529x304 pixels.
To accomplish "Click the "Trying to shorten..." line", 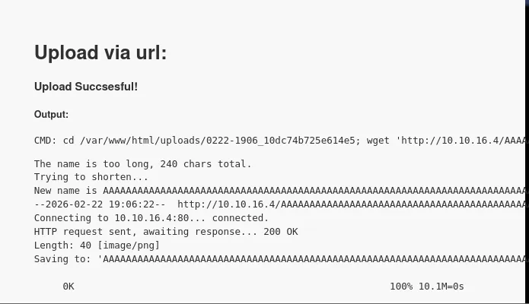I will coord(91,176).
